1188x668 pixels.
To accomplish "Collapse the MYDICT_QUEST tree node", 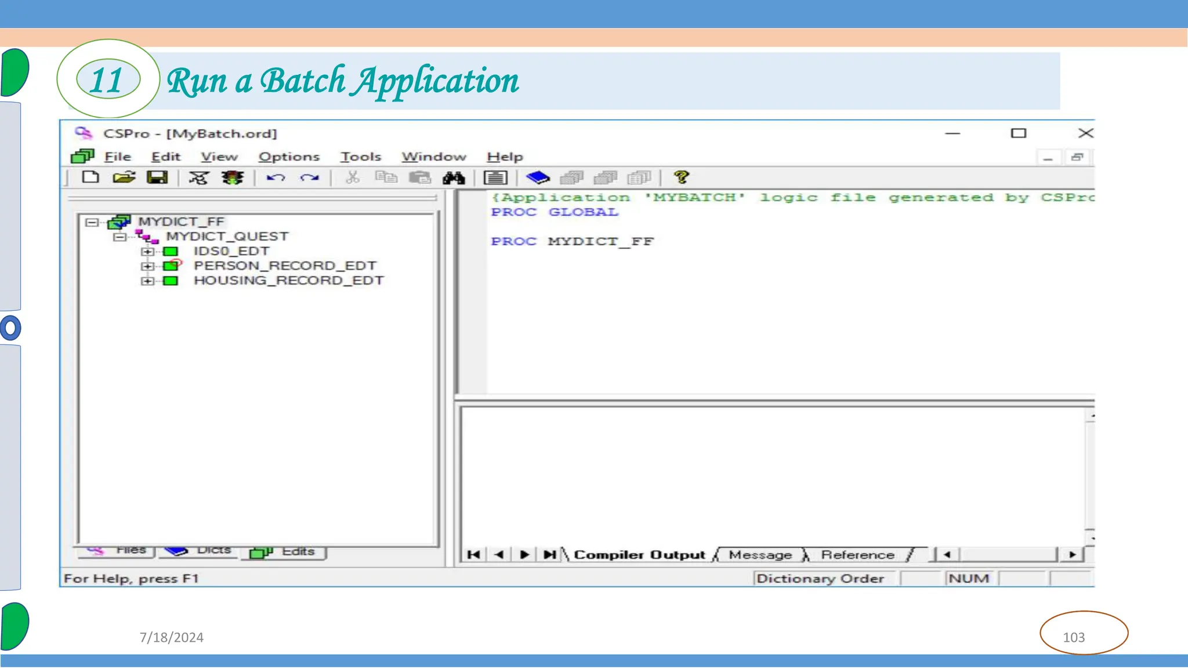I will pyautogui.click(x=119, y=237).
